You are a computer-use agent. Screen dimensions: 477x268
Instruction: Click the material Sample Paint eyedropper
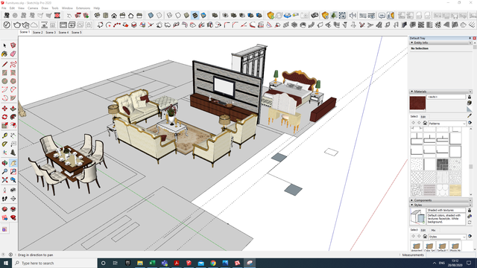(470, 116)
